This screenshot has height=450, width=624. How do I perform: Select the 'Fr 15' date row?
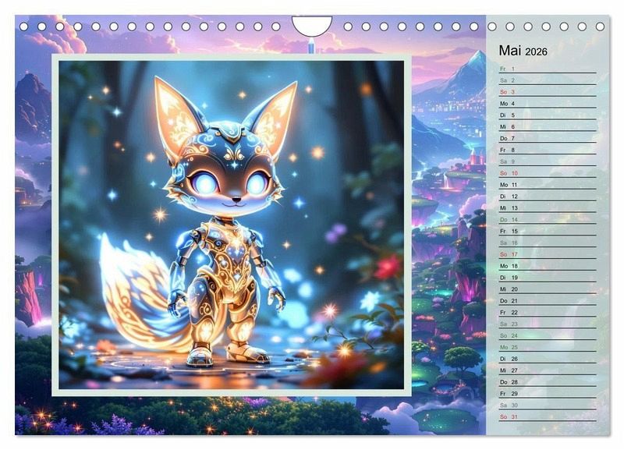coord(548,231)
